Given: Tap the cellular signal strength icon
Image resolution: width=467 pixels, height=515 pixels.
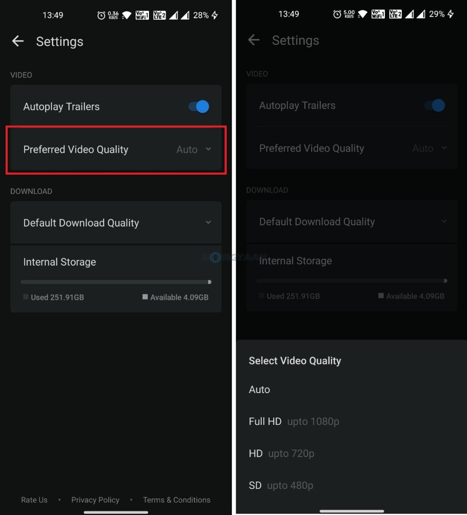Looking at the screenshot, I should [x=173, y=15].
